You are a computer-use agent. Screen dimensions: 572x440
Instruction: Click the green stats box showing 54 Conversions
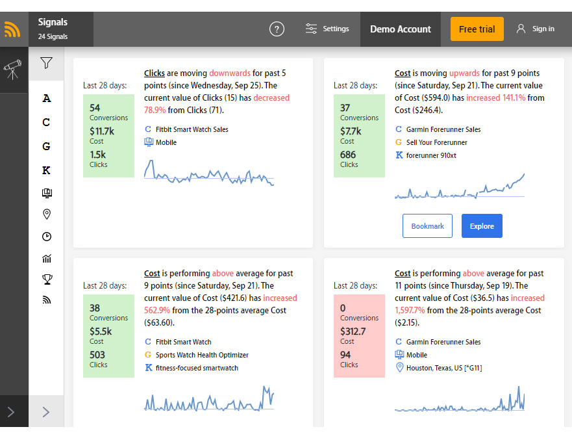[108, 136]
